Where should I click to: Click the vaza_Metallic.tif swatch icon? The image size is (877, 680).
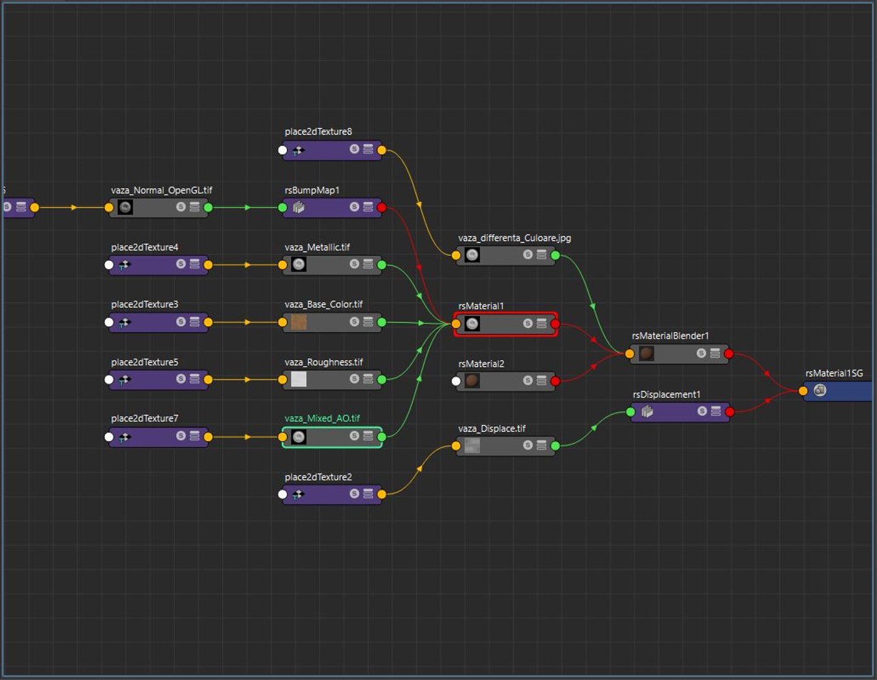299,264
